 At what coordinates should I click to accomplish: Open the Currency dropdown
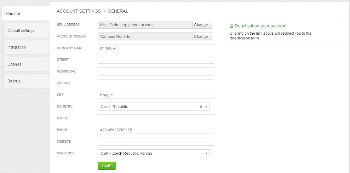click(156, 154)
